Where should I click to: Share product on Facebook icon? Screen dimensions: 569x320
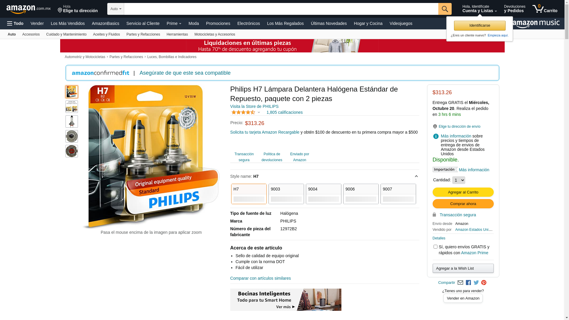click(x=468, y=283)
